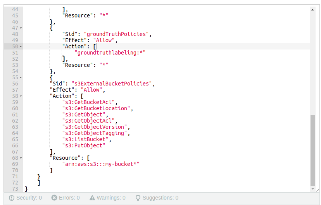Open the Errors findings tab

(65, 198)
